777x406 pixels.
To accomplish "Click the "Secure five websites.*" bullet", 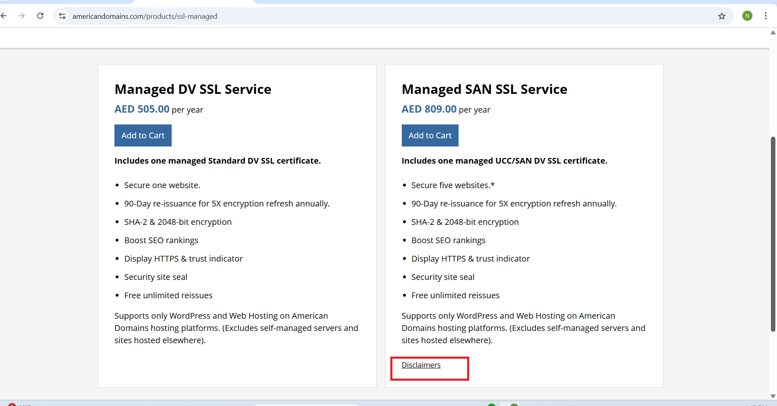I will pyautogui.click(x=452, y=185).
